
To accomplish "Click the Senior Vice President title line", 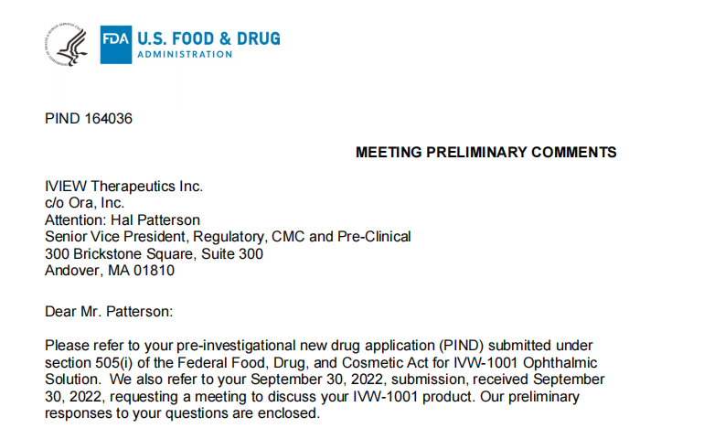I will pyautogui.click(x=228, y=237).
